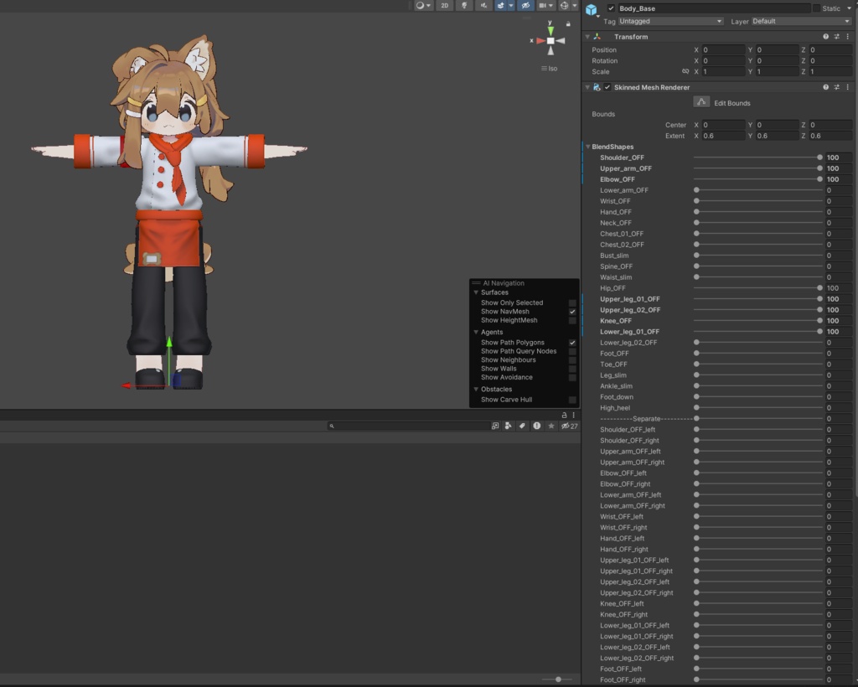Toggle Scale constrained proportions link icon
The height and width of the screenshot is (687, 858).
685,72
